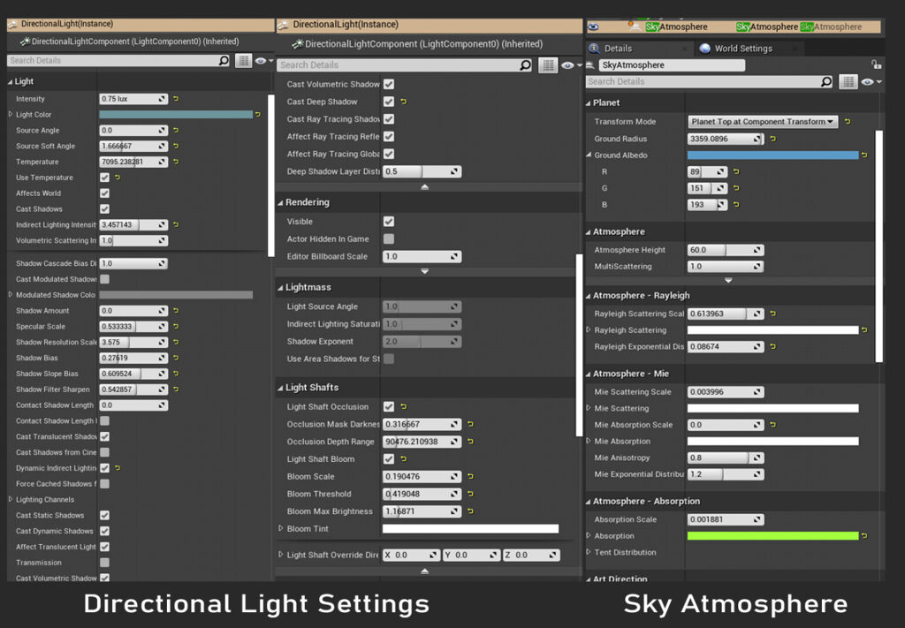Click Search Details field in middle panel
This screenshot has height=628, width=905.
[405, 65]
